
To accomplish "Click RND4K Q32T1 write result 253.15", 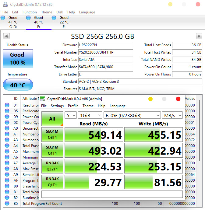I will pos(154,166).
